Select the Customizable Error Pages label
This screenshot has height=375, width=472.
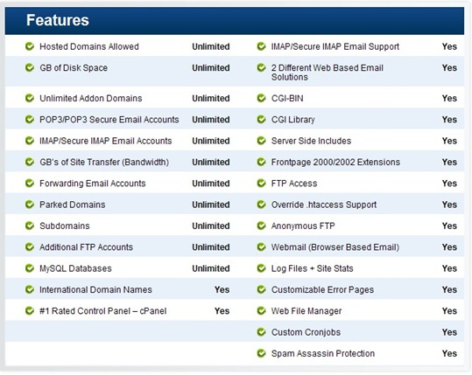[x=322, y=289]
